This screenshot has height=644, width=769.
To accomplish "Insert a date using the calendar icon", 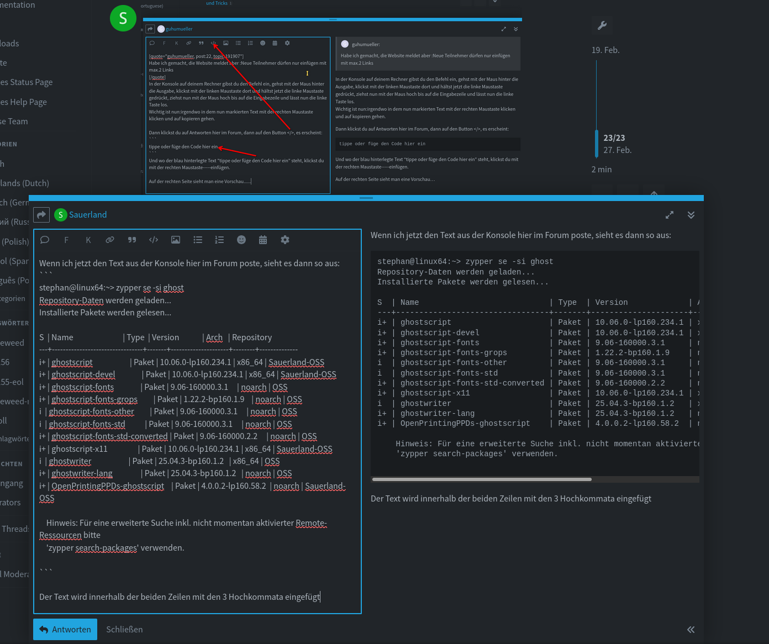I will coord(263,240).
